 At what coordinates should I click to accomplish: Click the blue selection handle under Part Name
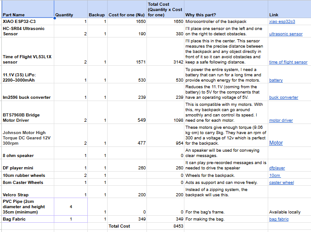click(55, 18)
